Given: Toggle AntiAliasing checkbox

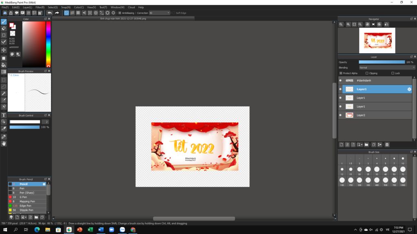Looking at the screenshot, I should 120,13.
